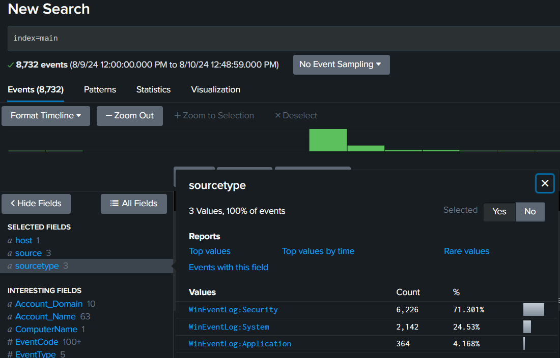Set Selected to No
This screenshot has height=358, width=560.
(x=530, y=212)
